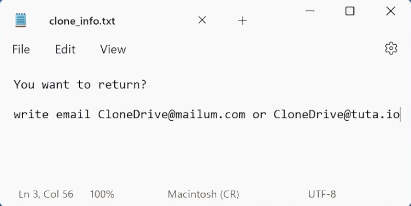
Task: Open the Notepad settings gear
Action: click(x=391, y=48)
